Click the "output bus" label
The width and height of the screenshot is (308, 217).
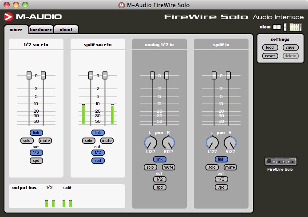(x=24, y=188)
